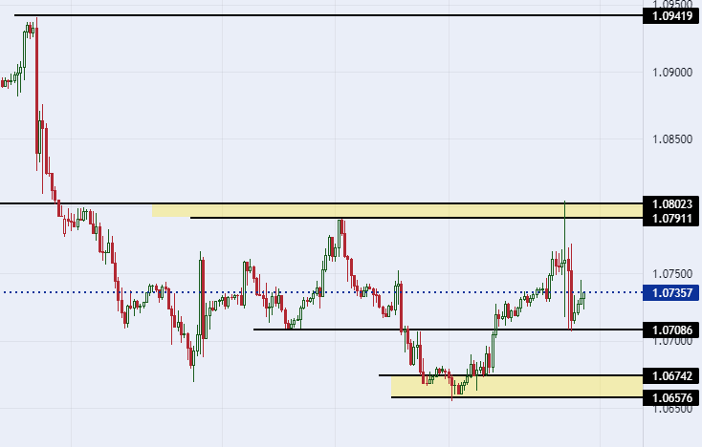This screenshot has height=447, width=702.
Task: Select the 1.07086 support level label
Action: (x=670, y=330)
